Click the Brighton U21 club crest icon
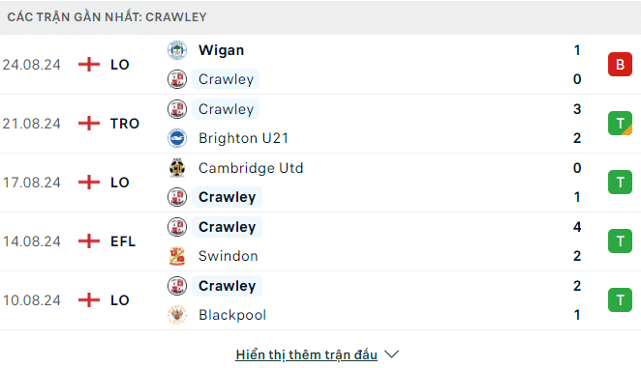 coord(177,138)
